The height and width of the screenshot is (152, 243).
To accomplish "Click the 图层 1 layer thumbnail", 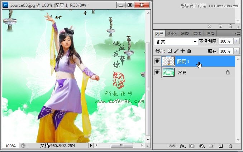I will coord(168,61).
